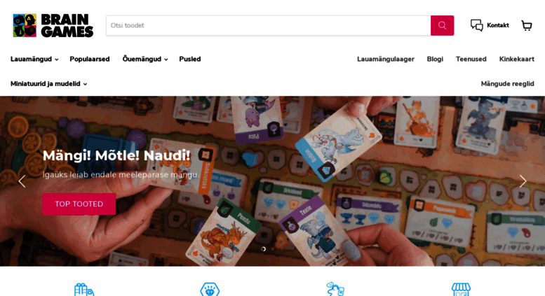Click the gift delivery truck icon
Screen dimensions: 545x296
[84, 290]
